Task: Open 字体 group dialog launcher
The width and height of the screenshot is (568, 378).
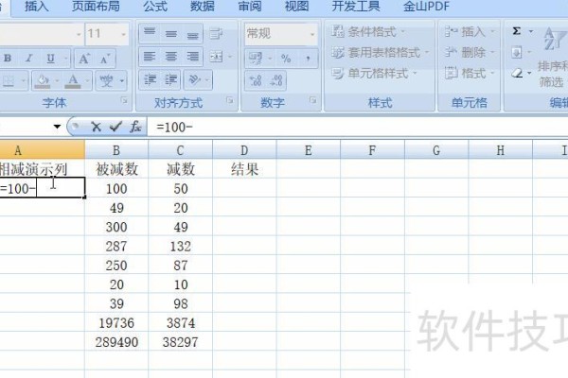Action: [124, 100]
